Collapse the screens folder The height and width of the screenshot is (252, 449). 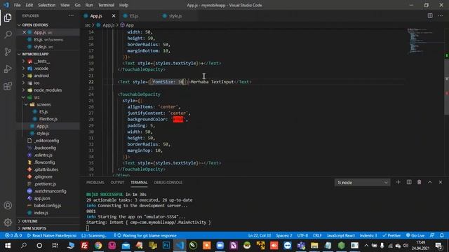click(x=27, y=104)
